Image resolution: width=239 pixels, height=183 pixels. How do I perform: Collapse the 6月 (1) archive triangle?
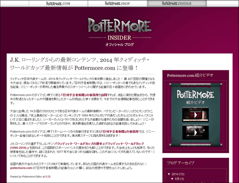172,179
